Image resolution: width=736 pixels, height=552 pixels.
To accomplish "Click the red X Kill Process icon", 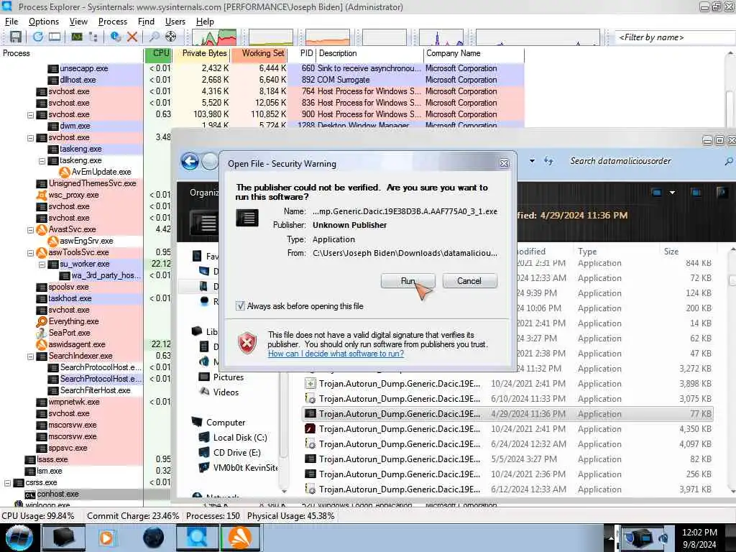I will point(132,37).
